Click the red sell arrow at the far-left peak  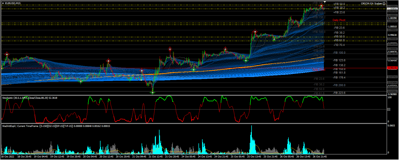point(7,54)
